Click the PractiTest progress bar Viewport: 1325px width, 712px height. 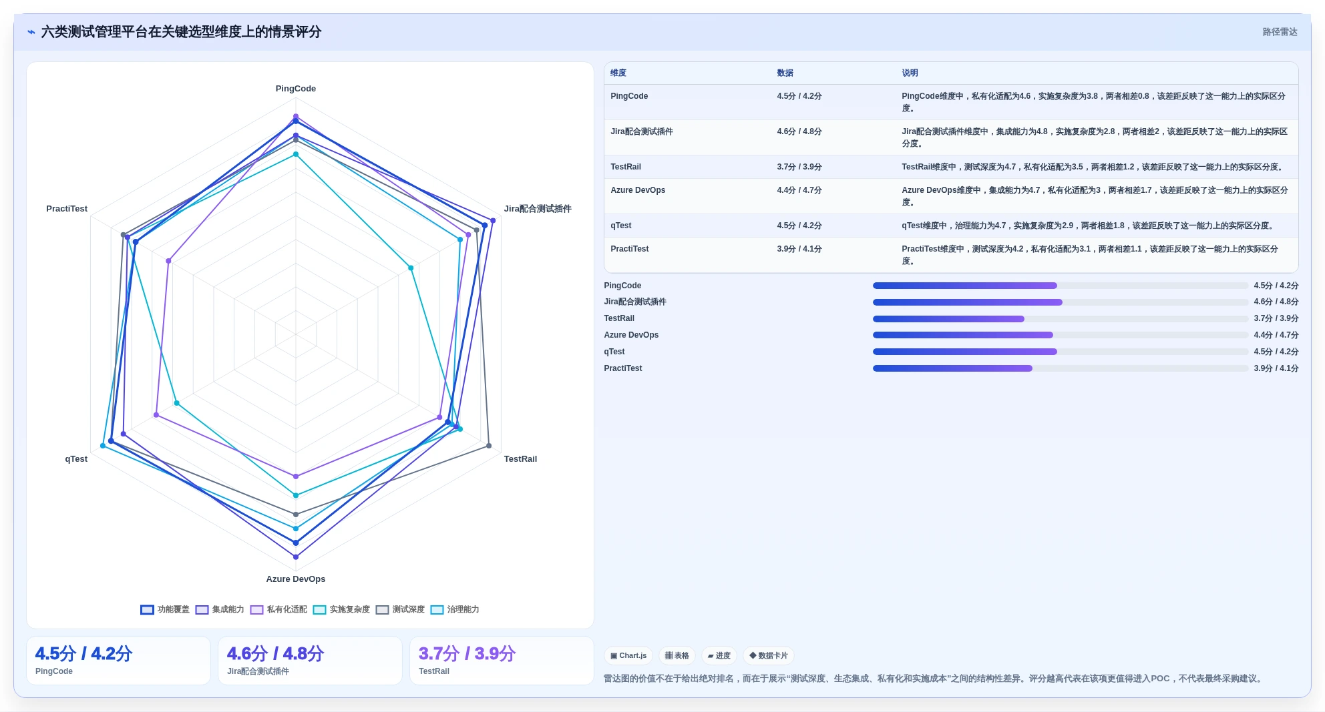point(1060,368)
